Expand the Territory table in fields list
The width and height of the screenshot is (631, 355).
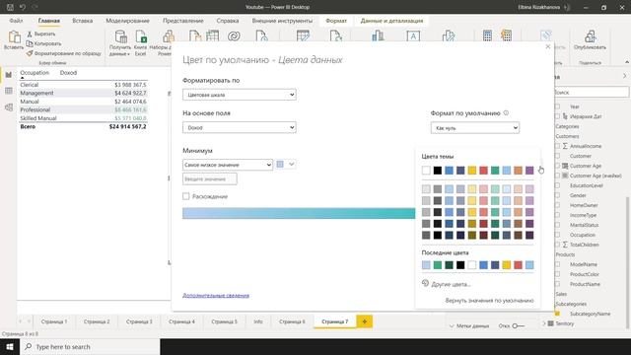click(x=544, y=323)
